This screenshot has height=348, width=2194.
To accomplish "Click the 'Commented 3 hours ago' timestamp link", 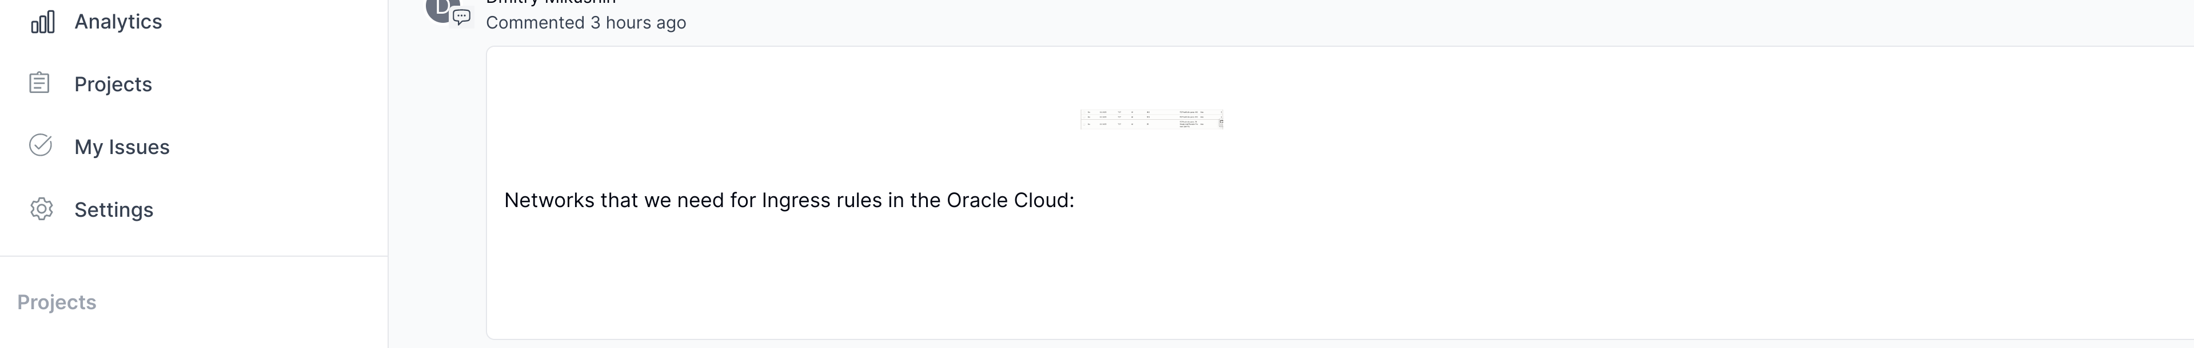I will (x=585, y=23).
